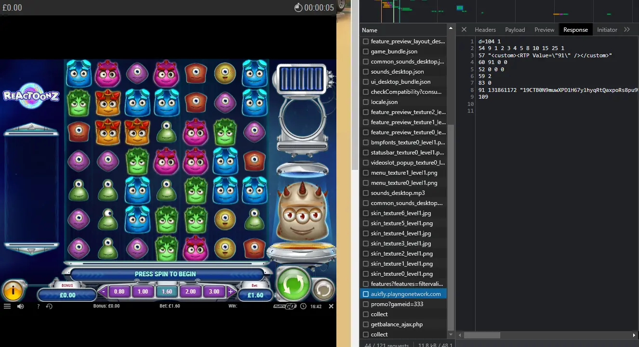Close the request details panel
The height and width of the screenshot is (347, 639).
tap(464, 29)
